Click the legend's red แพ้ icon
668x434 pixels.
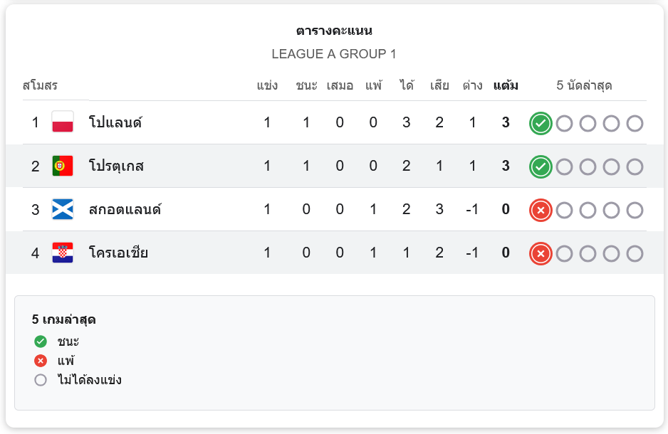pos(41,361)
